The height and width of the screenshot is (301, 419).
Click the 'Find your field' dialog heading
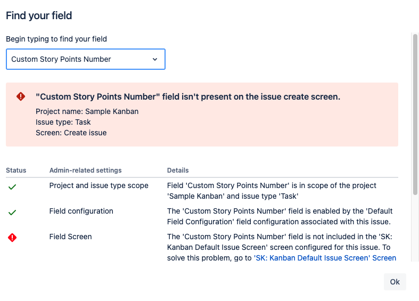pos(39,15)
